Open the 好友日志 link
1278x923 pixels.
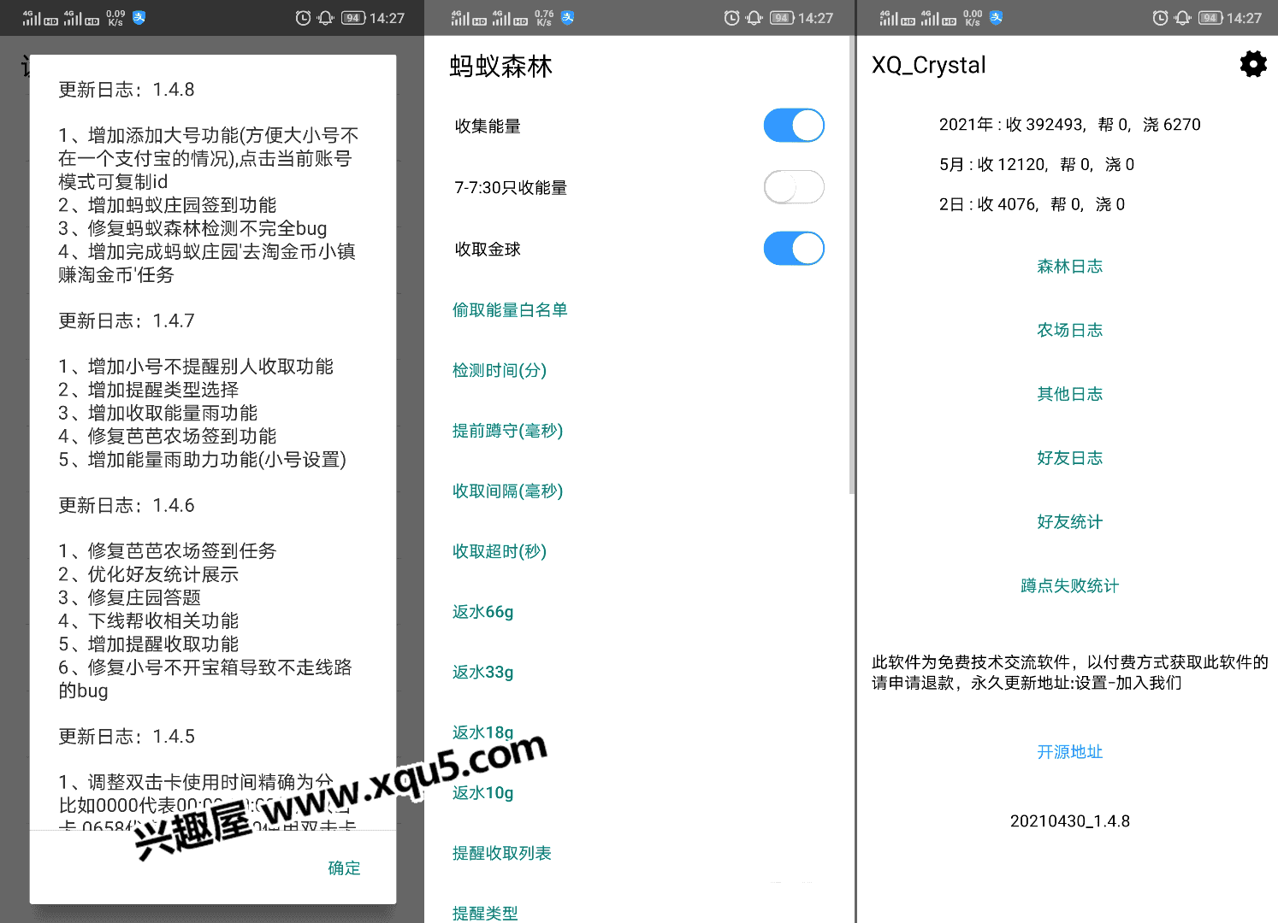1069,458
